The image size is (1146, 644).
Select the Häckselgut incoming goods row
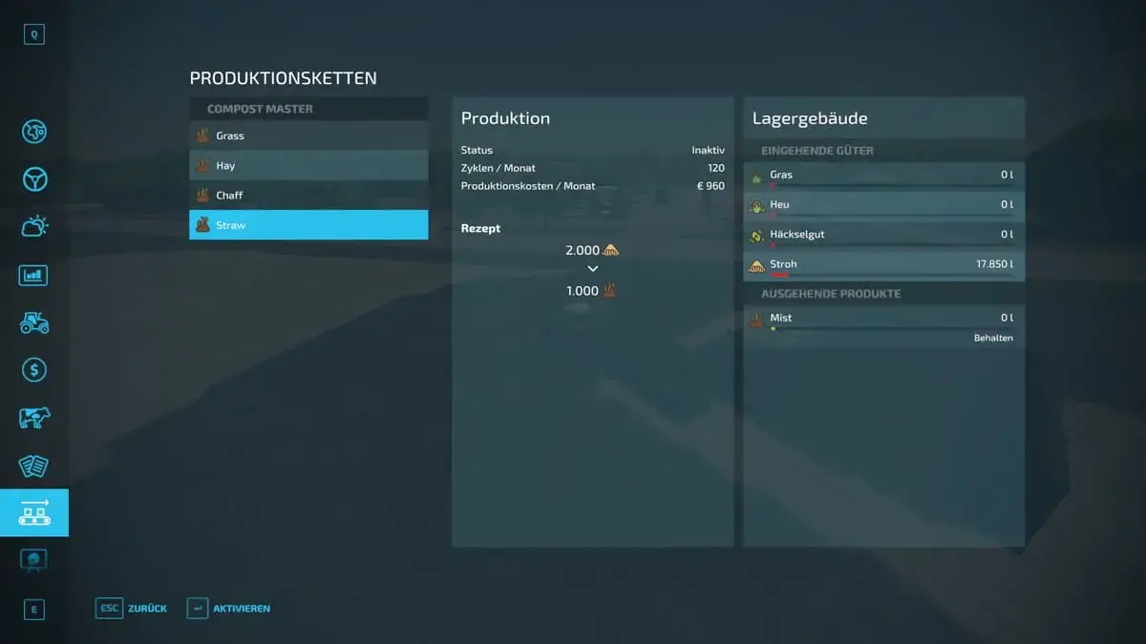click(883, 235)
